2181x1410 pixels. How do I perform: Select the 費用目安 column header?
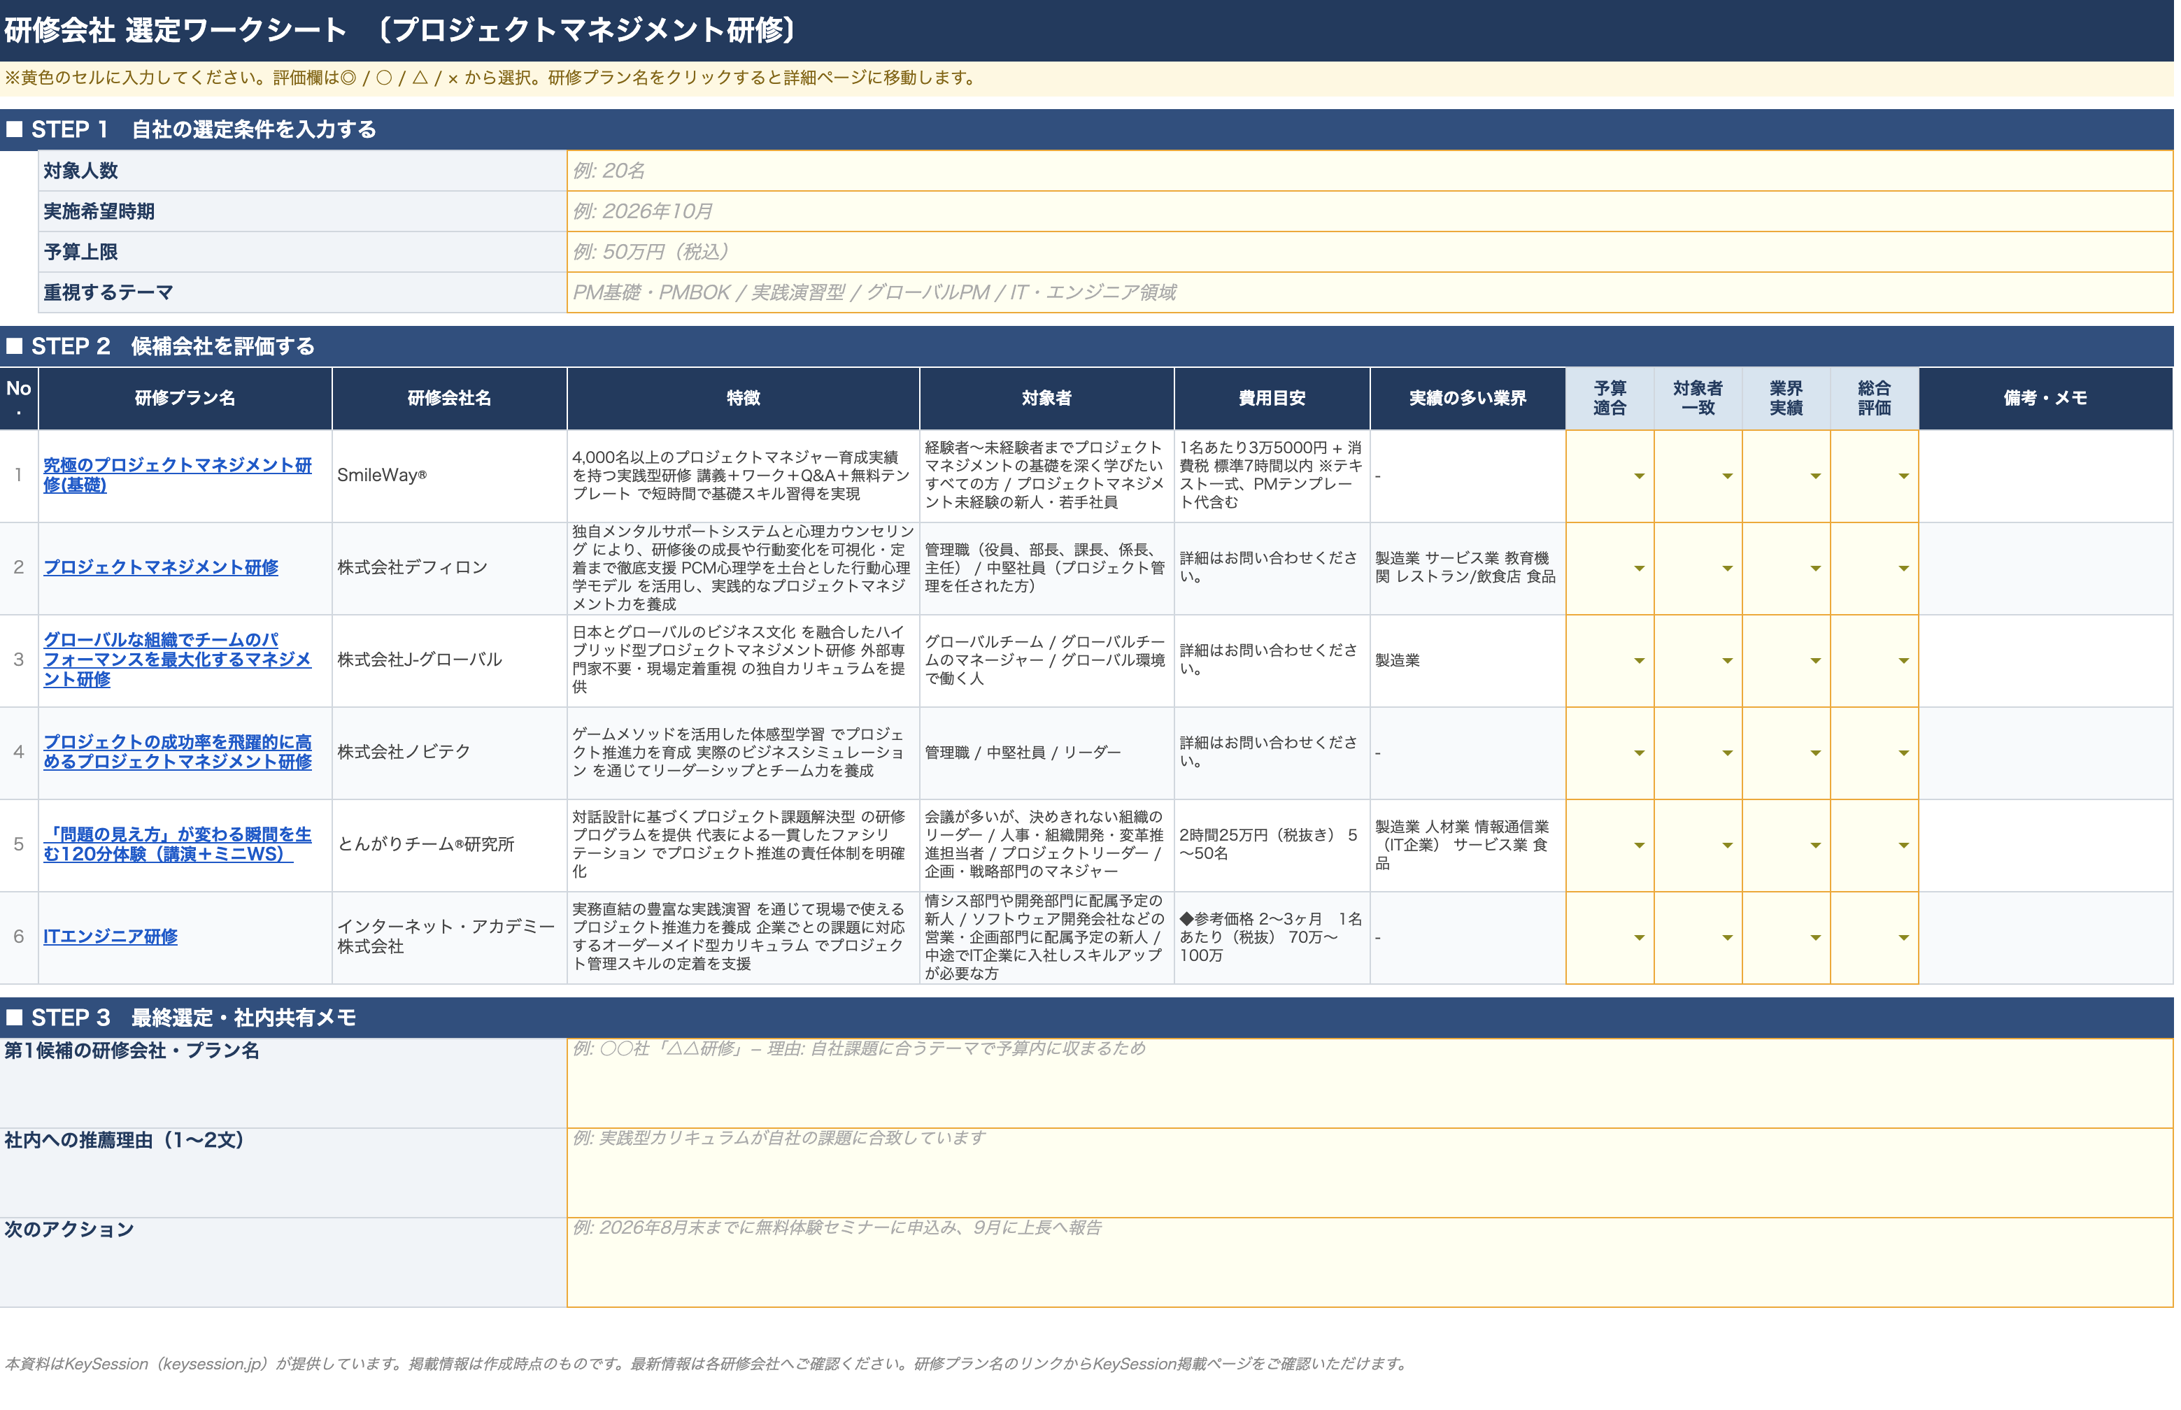(x=1272, y=399)
